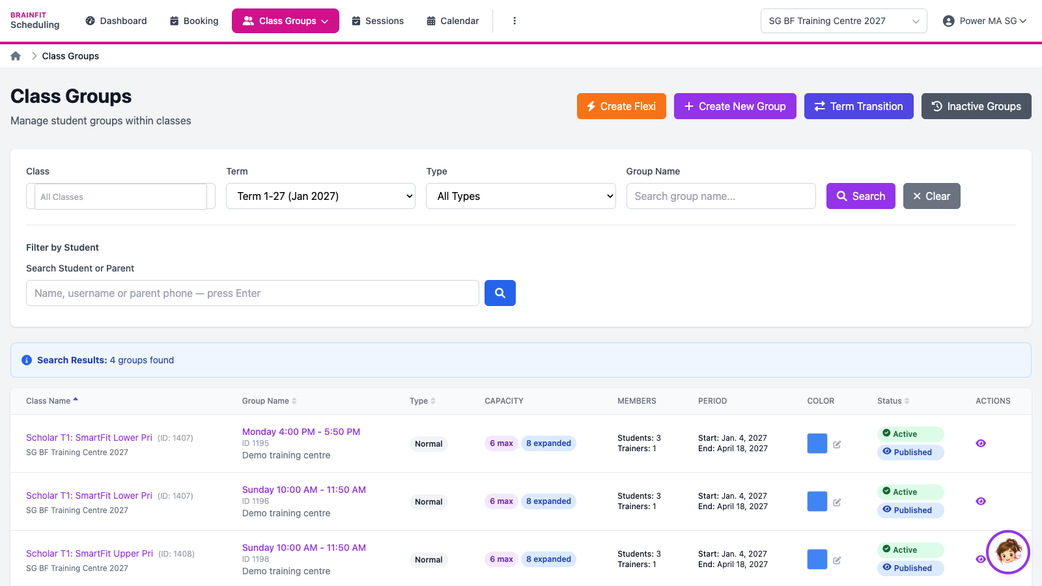
Task: Sort by Type column
Action: pos(423,401)
